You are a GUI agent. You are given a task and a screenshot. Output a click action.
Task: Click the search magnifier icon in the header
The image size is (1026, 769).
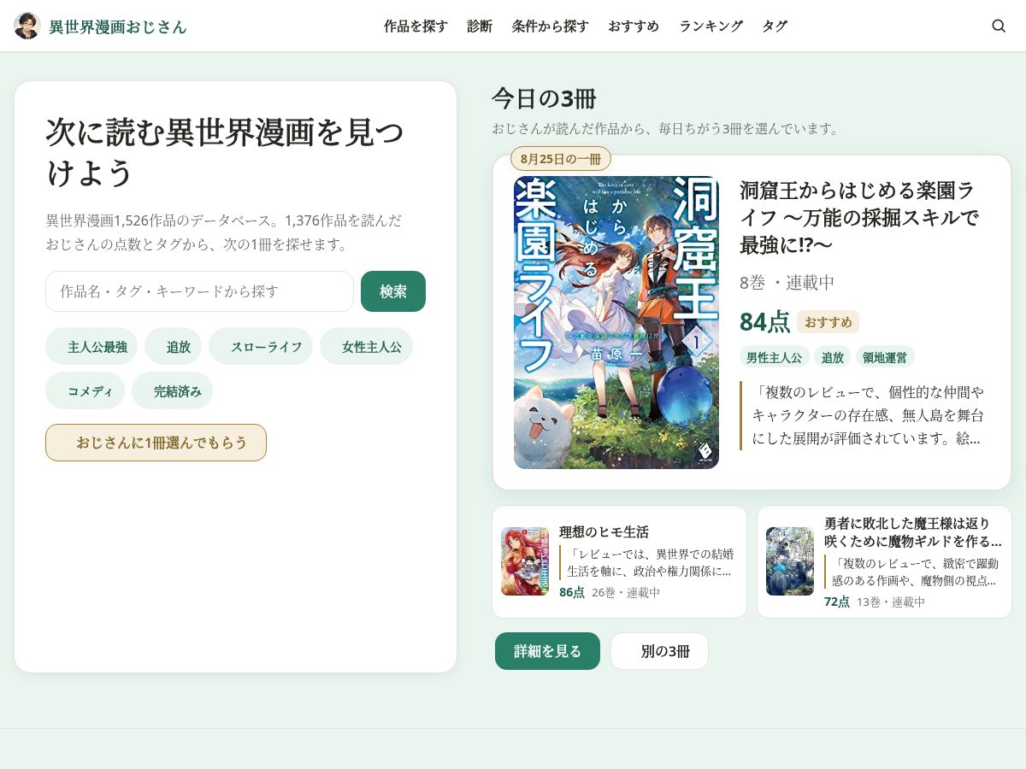point(999,26)
